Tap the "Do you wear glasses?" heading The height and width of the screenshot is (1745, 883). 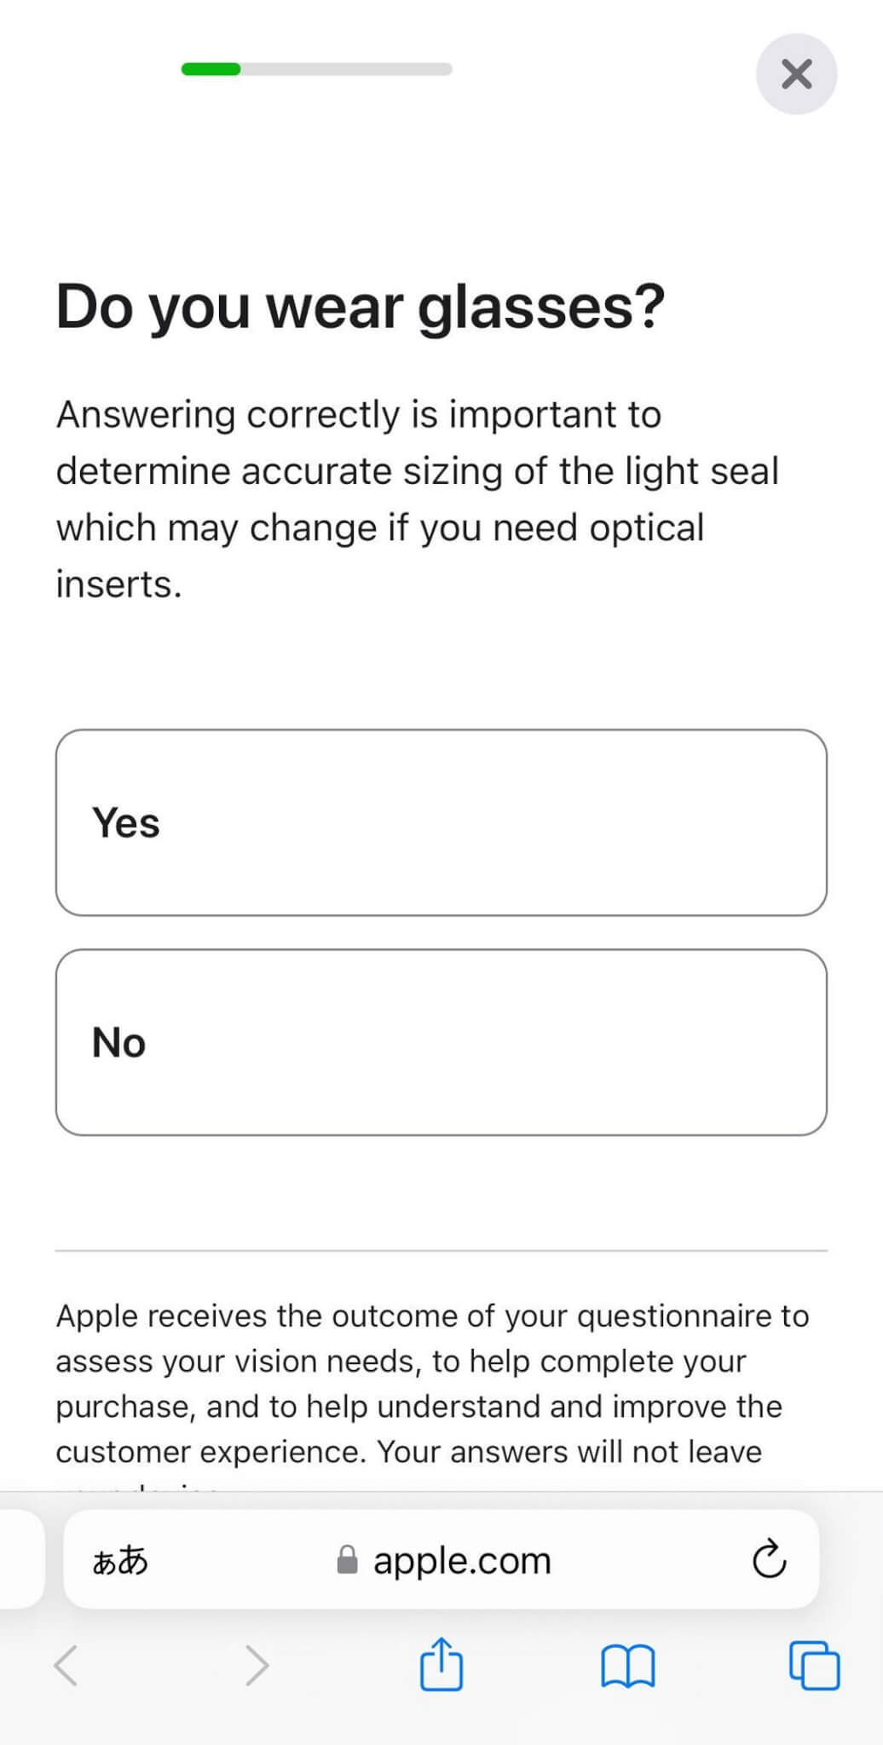360,307
